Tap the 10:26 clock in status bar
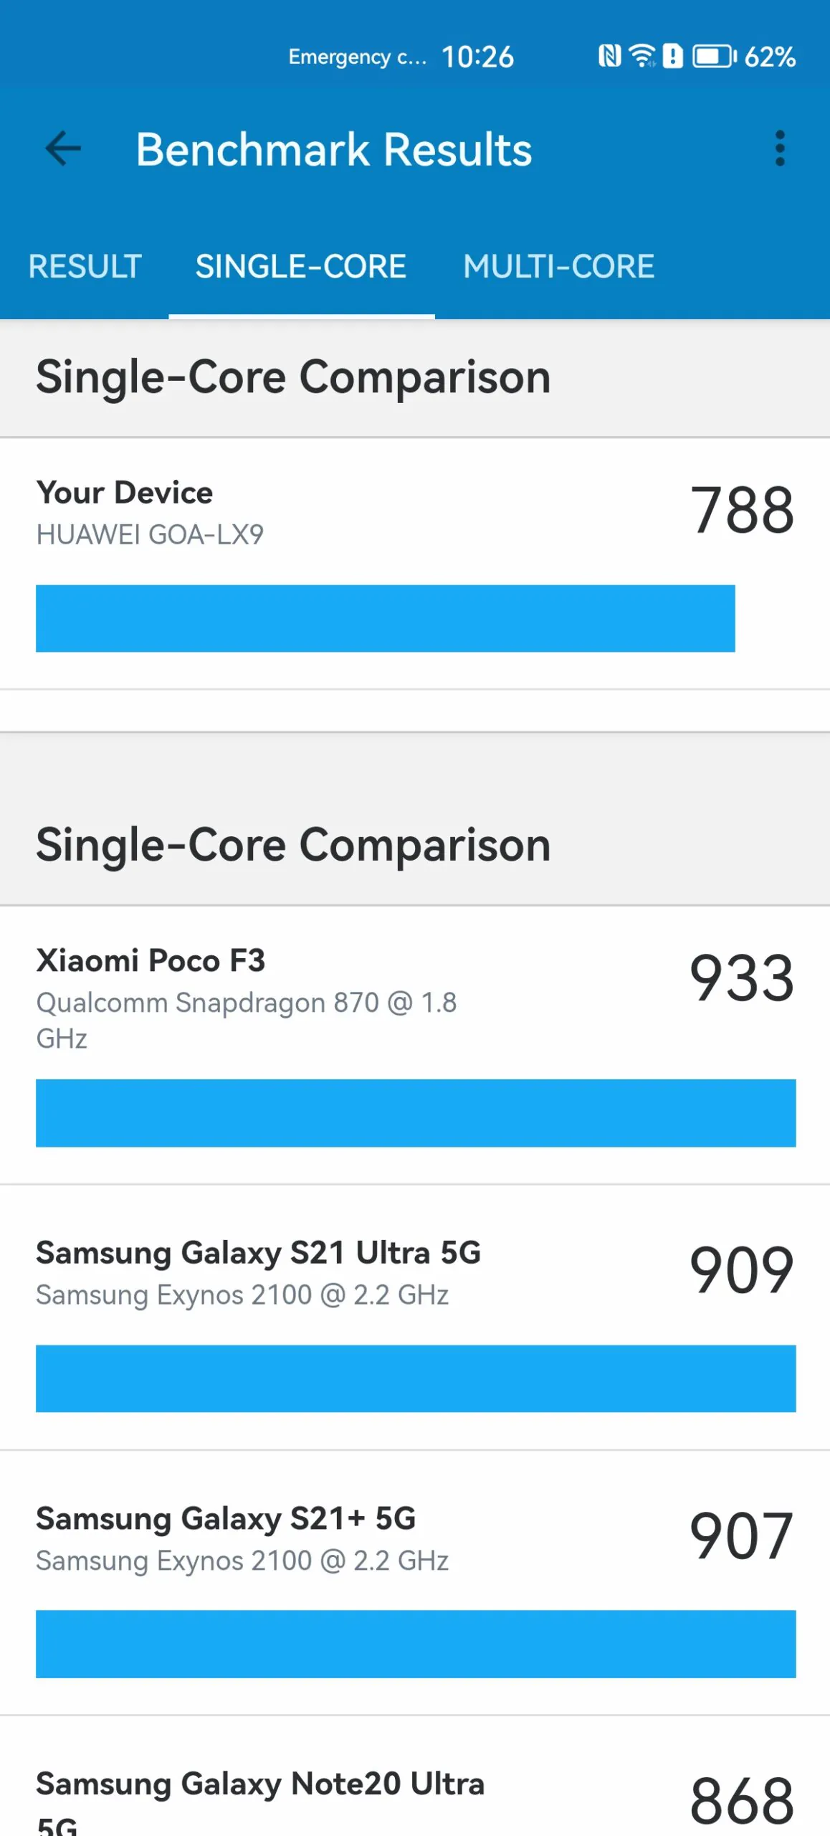The image size is (830, 1836). click(477, 57)
